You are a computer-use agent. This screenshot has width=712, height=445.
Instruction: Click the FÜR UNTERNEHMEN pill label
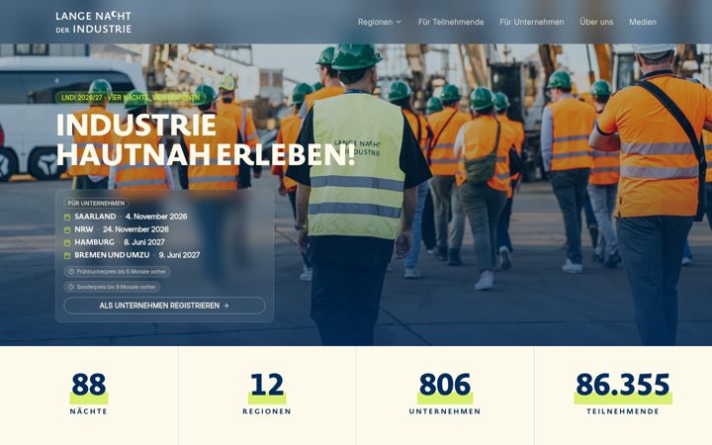(96, 204)
